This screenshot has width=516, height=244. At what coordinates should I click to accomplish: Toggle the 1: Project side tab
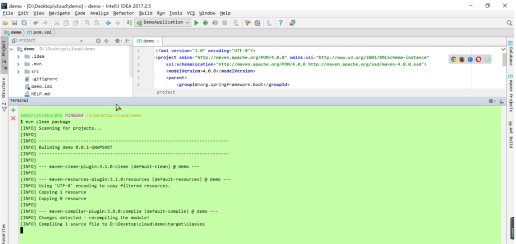[x=4, y=55]
